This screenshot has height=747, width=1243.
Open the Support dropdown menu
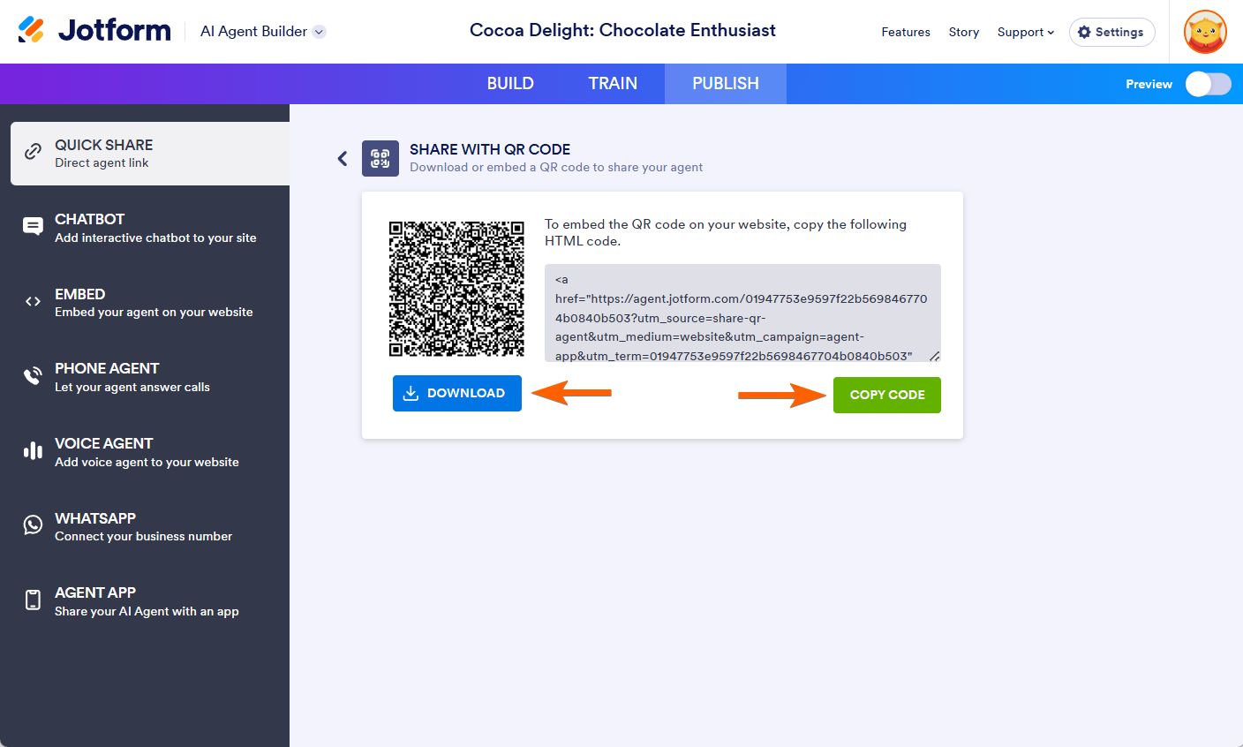point(1026,32)
